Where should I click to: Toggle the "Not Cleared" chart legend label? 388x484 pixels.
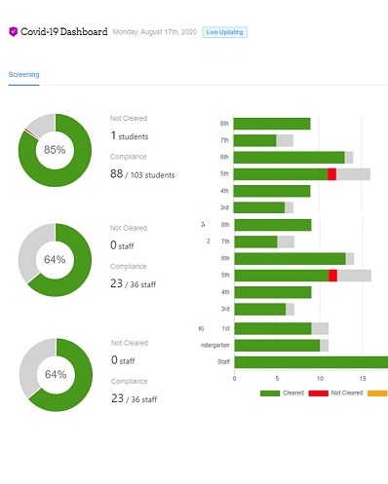[347, 392]
